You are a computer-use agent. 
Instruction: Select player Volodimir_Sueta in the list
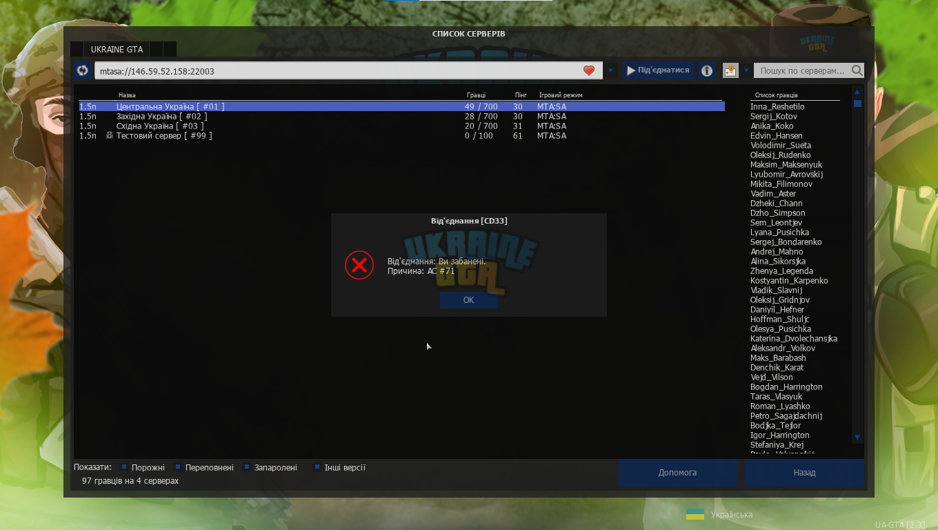coord(781,146)
